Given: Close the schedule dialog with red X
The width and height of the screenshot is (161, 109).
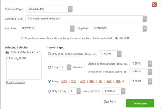Looking at the screenshot, I should coord(154,5).
